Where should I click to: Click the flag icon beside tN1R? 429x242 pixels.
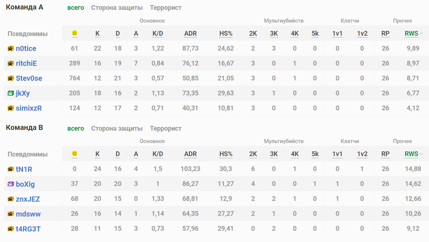coord(10,169)
